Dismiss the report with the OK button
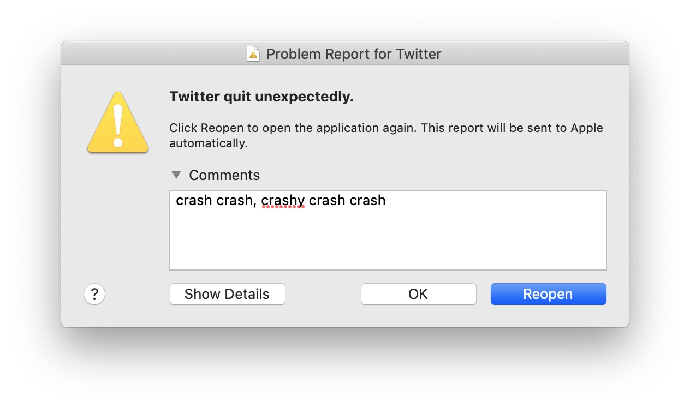The height and width of the screenshot is (408, 690). click(418, 294)
